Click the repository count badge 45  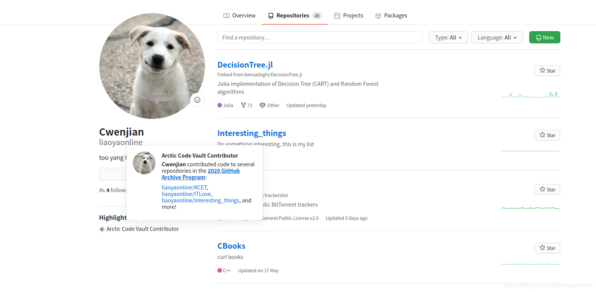317,16
